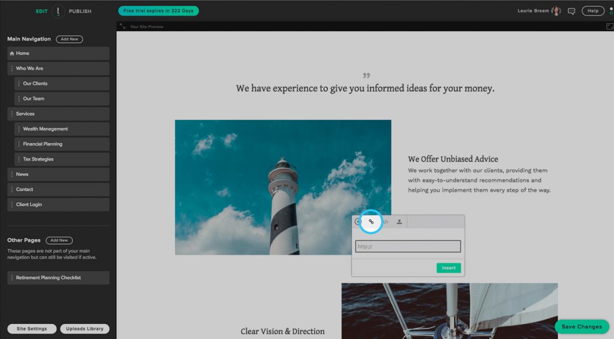Image resolution: width=614 pixels, height=339 pixels.
Task: Select the Client Login page
Action: [x=58, y=204]
